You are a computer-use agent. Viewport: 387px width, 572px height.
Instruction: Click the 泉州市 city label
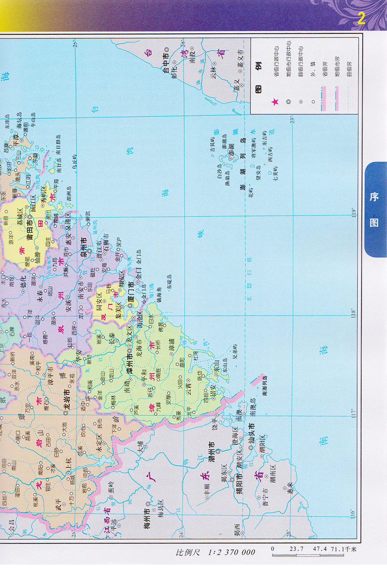pos(83,247)
